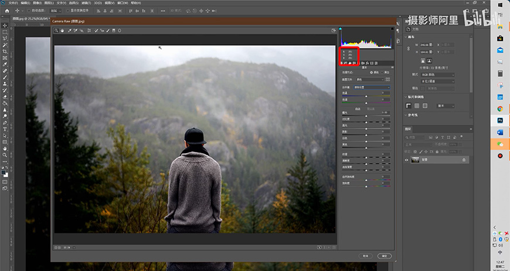
Task: Click the Cancel button in Camera Raw
Action: pyautogui.click(x=366, y=256)
